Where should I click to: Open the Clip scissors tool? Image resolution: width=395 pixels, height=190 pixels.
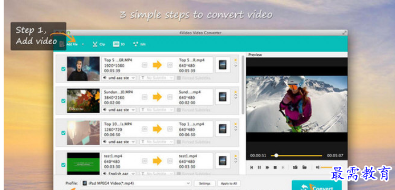(x=99, y=45)
